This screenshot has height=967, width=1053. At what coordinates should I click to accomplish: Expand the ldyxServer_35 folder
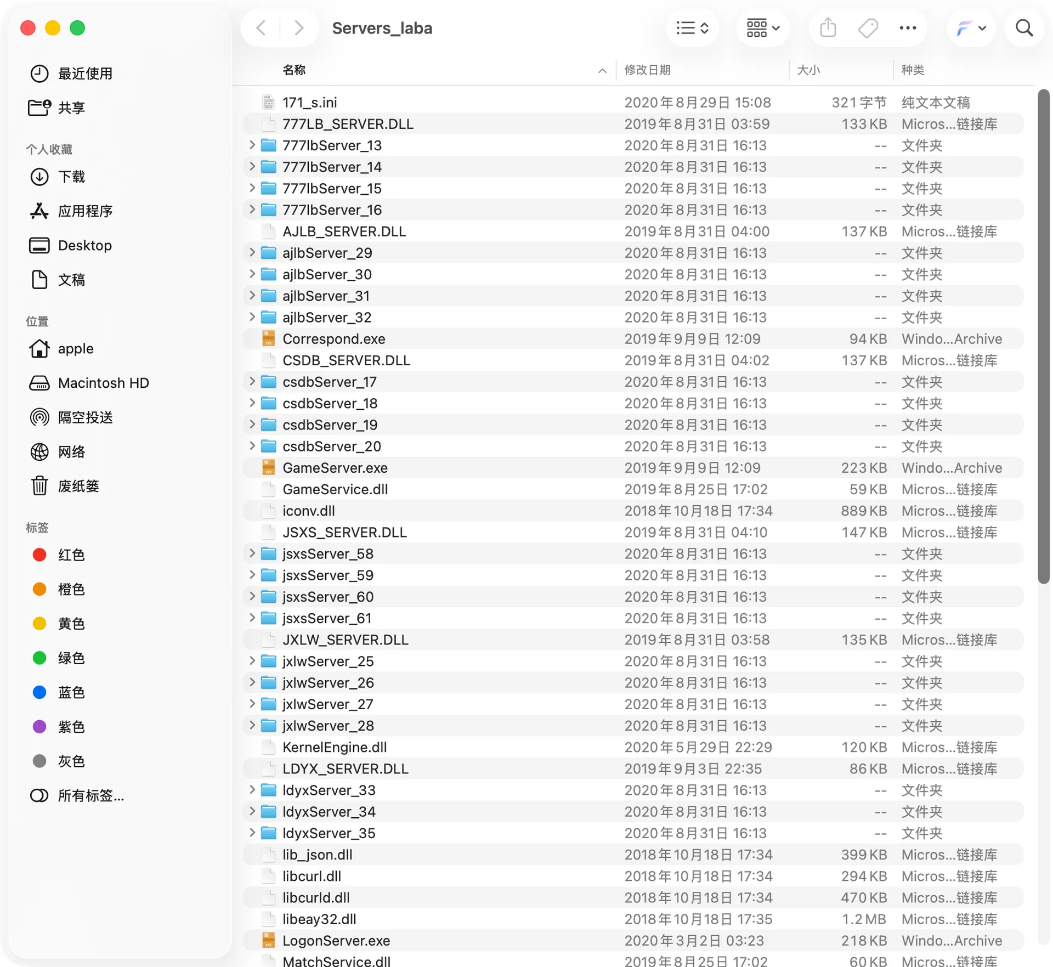(x=252, y=833)
